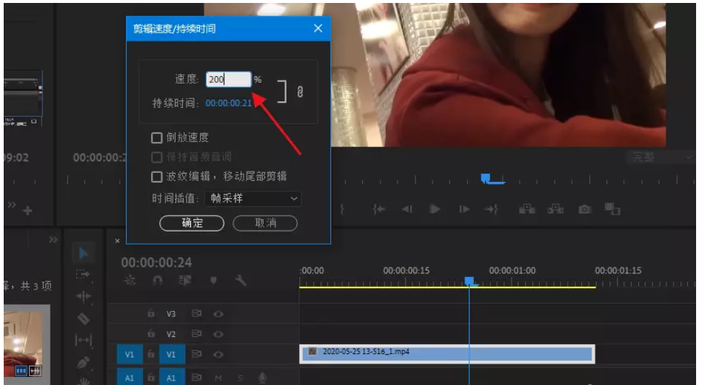Click the Lift button in program monitor
Image resolution: width=702 pixels, height=385 pixels.
[527, 209]
